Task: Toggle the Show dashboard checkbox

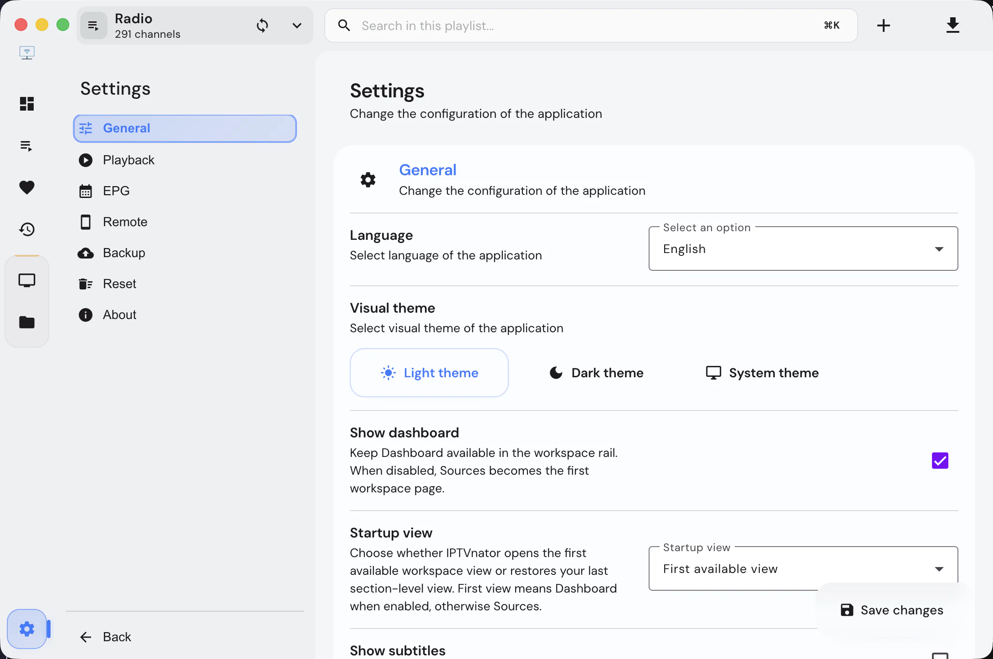Action: coord(940,461)
